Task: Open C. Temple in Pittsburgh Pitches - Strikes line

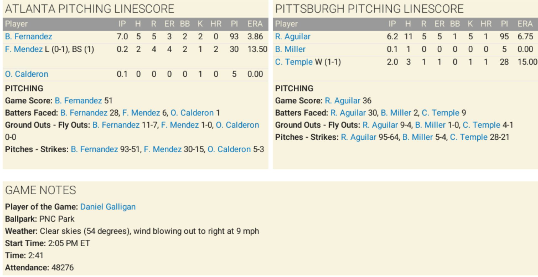Action: click(x=469, y=137)
